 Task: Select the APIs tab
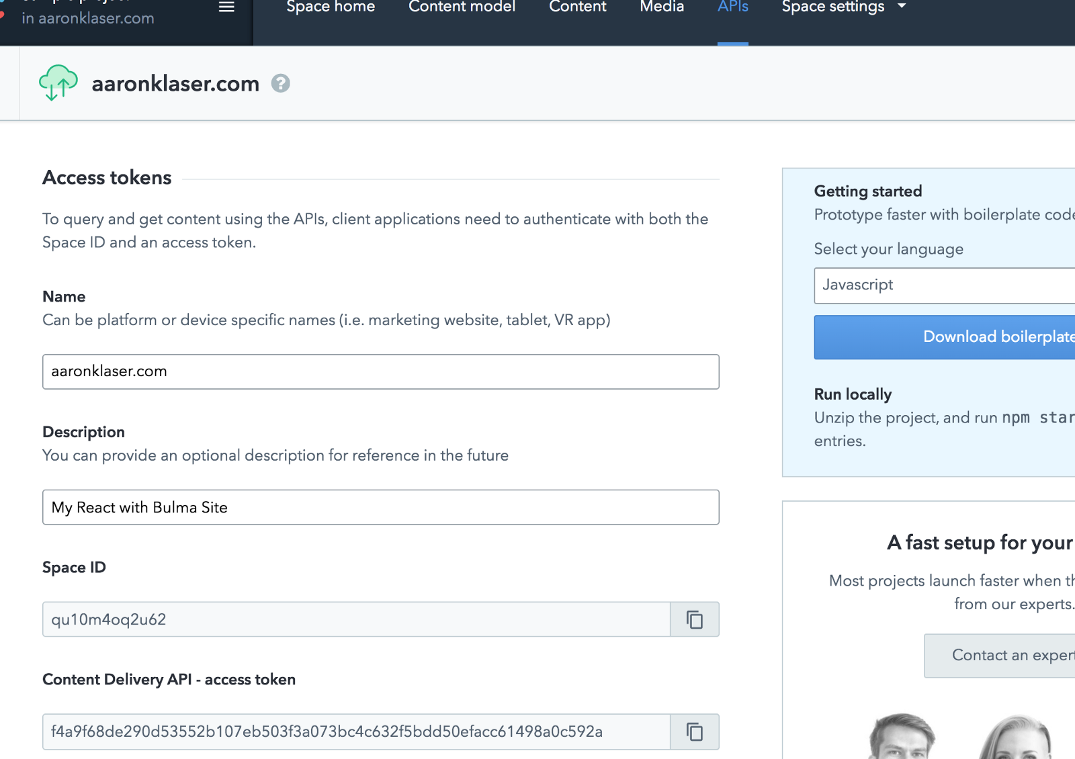click(x=733, y=7)
